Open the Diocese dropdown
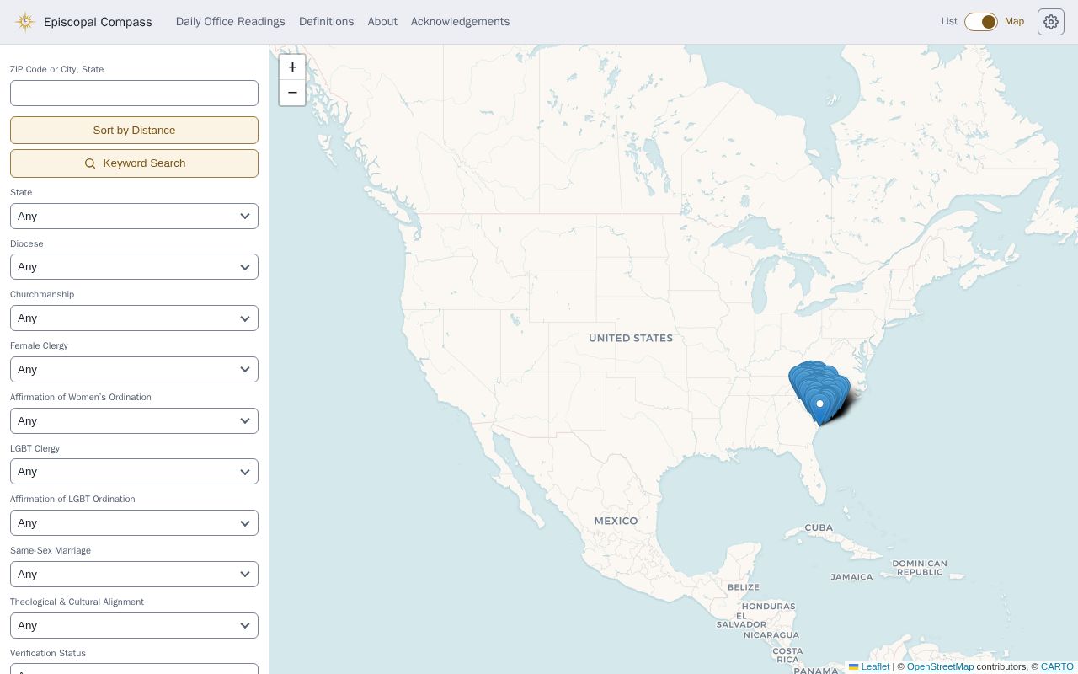 tap(134, 267)
